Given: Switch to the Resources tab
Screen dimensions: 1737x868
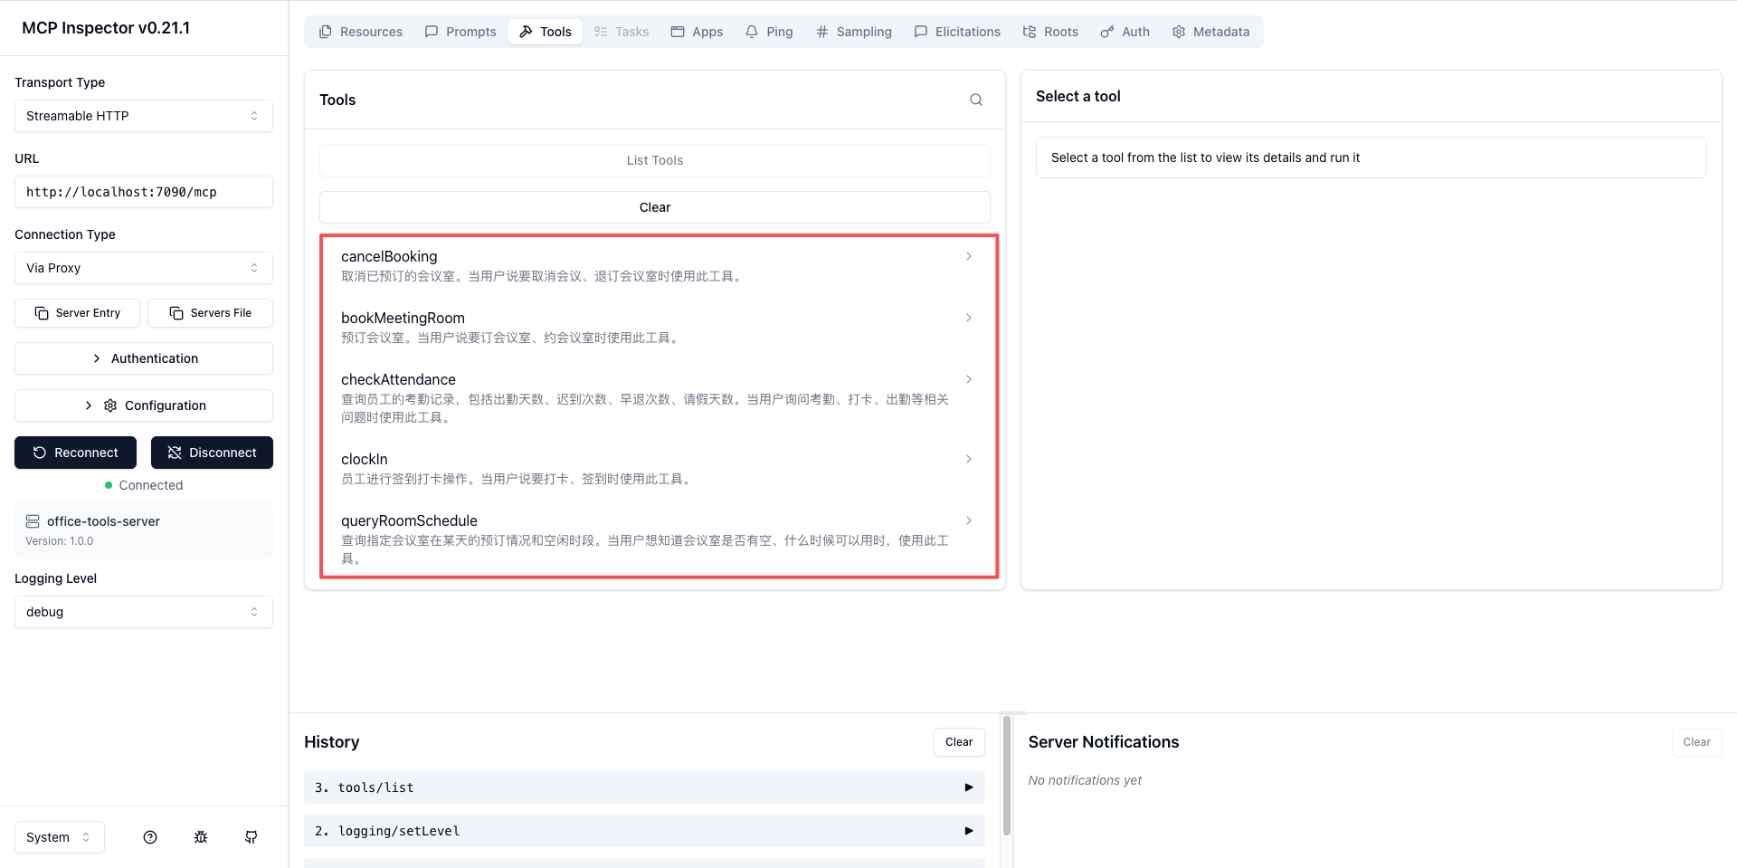Looking at the screenshot, I should (x=361, y=32).
